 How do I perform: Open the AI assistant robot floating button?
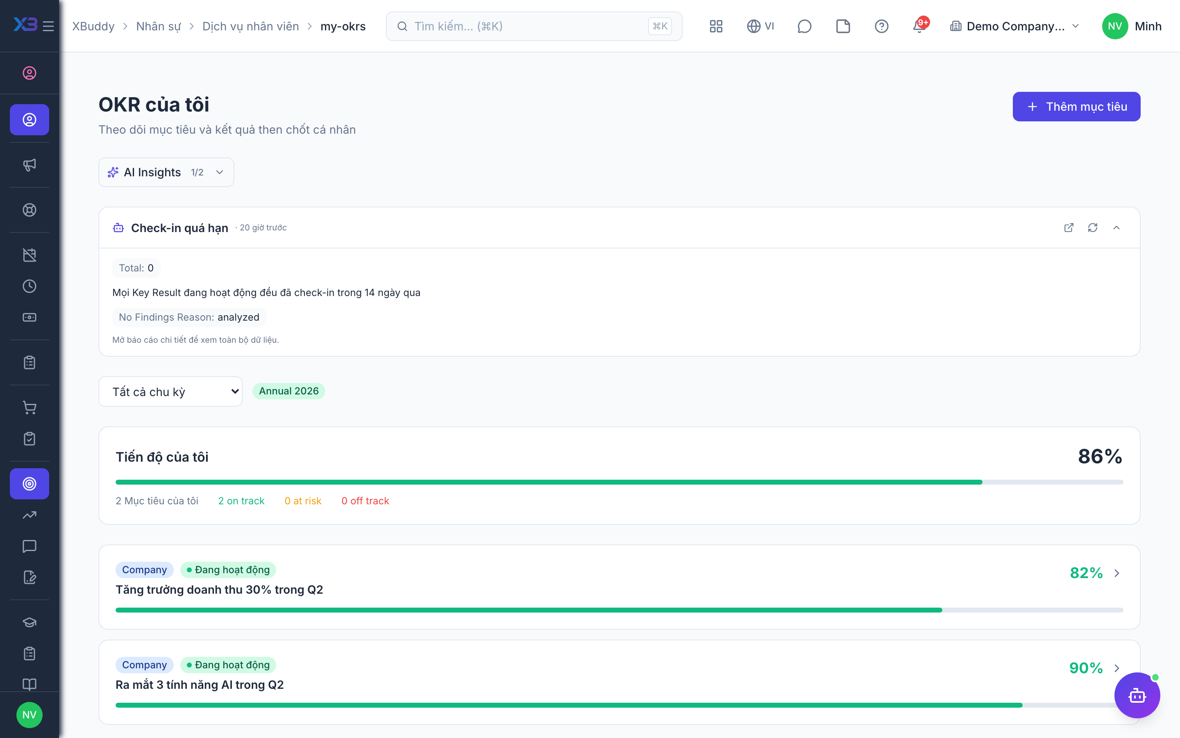[x=1137, y=695]
